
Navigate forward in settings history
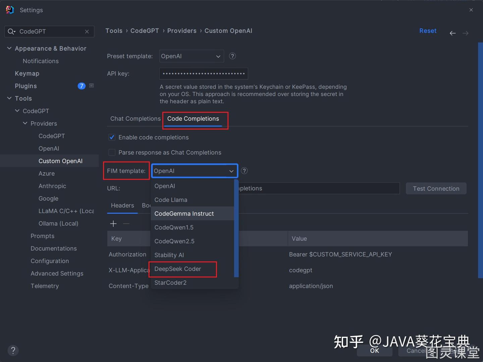tap(466, 33)
